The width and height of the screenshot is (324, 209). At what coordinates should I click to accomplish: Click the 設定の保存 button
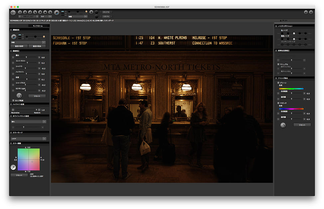tap(19, 46)
